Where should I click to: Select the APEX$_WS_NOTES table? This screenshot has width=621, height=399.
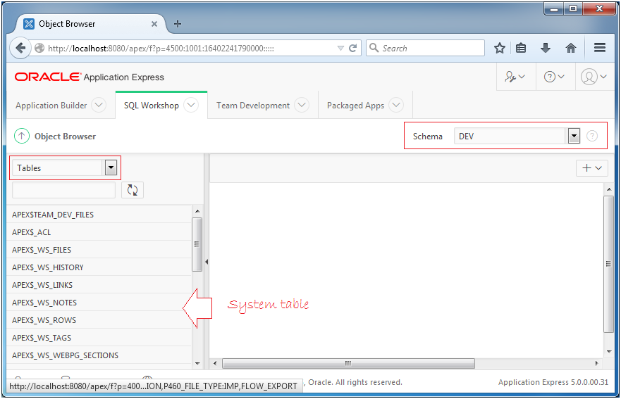pyautogui.click(x=99, y=303)
